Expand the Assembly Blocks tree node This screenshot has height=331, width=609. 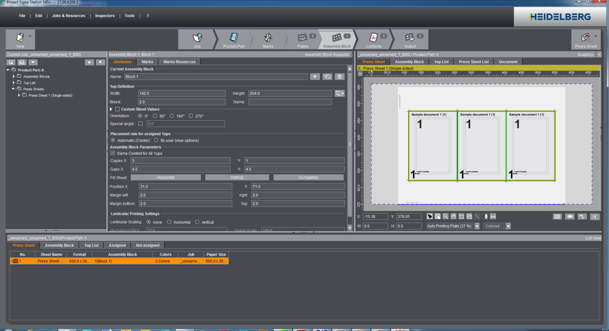click(14, 76)
